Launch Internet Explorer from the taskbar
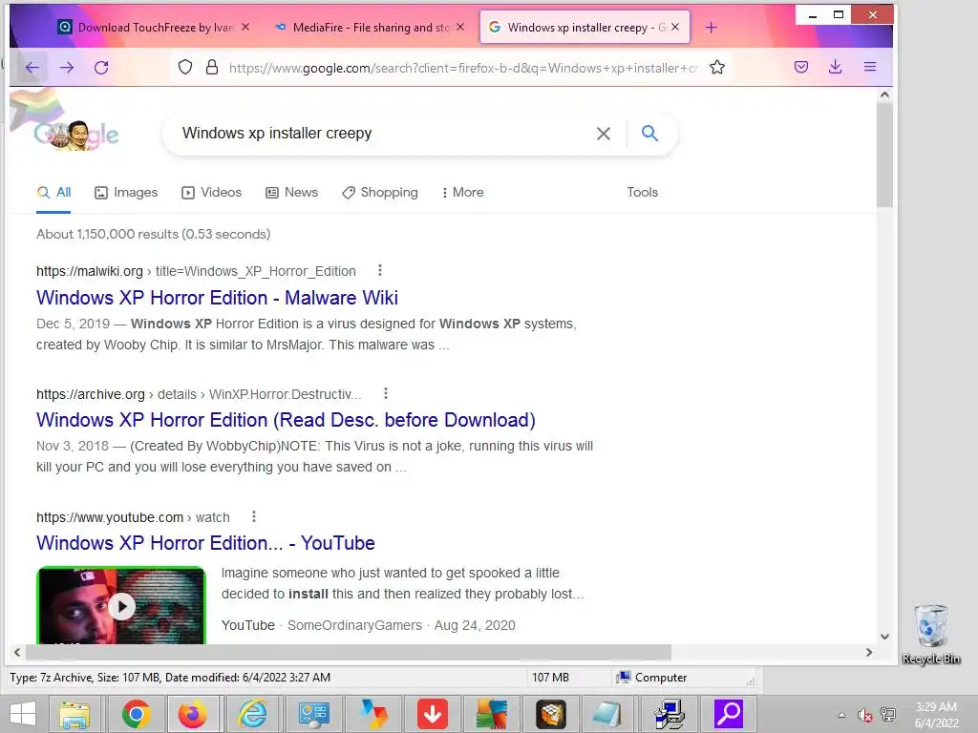The height and width of the screenshot is (733, 978). coord(252,714)
